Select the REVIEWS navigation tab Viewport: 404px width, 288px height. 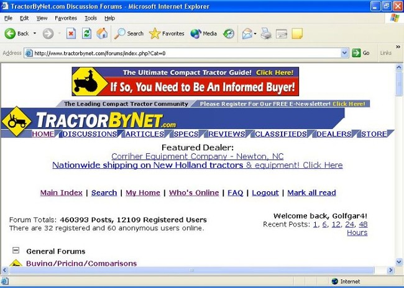tap(227, 134)
